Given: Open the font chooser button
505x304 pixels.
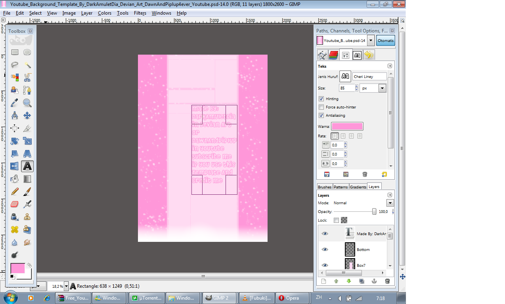Looking at the screenshot, I should (x=345, y=76).
